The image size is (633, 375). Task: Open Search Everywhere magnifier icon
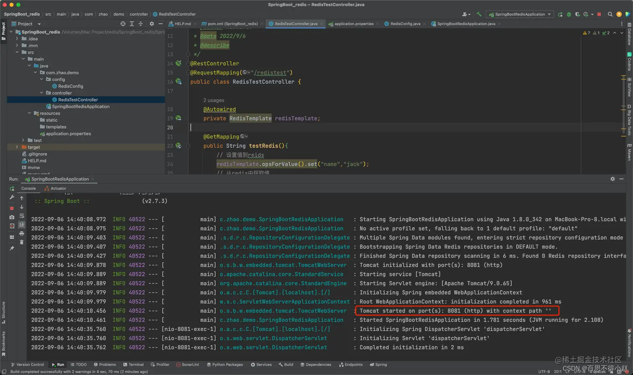(x=610, y=14)
